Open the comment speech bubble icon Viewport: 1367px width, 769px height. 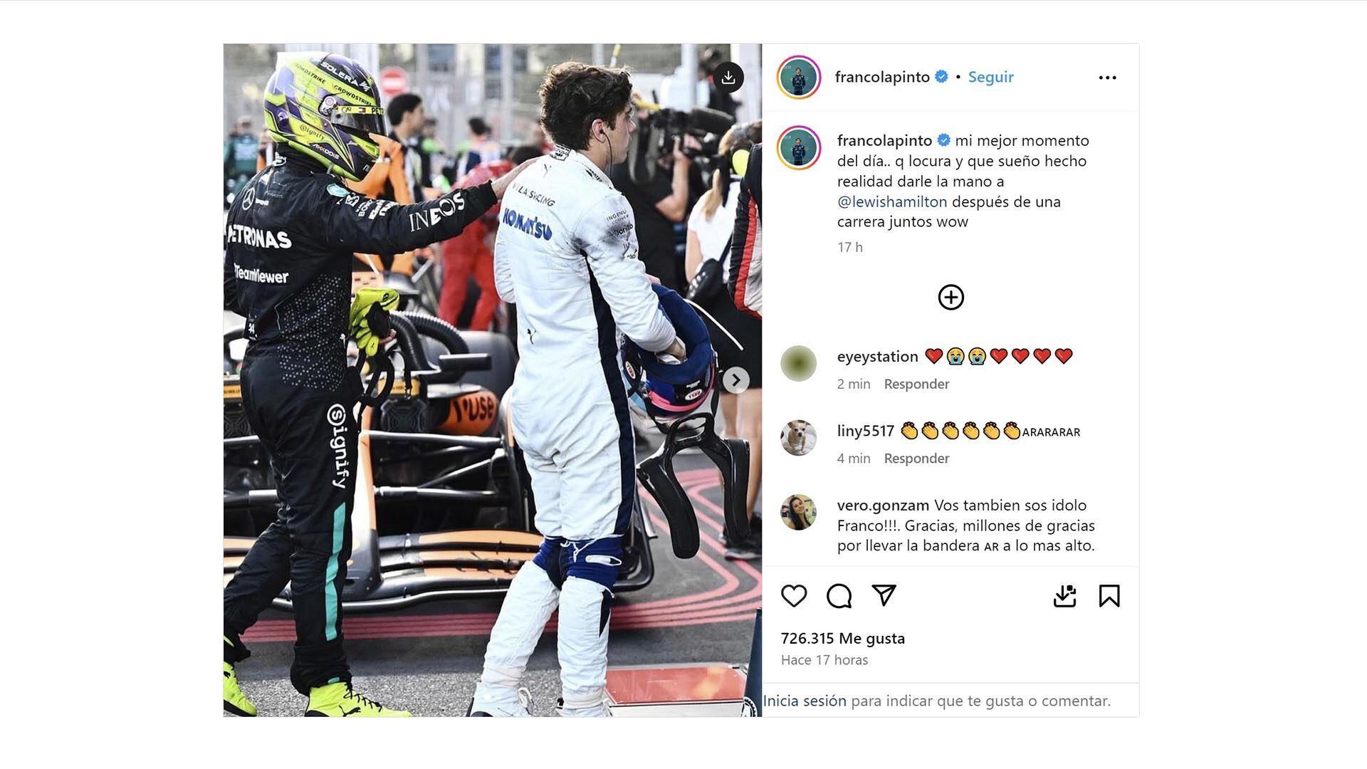tap(839, 596)
